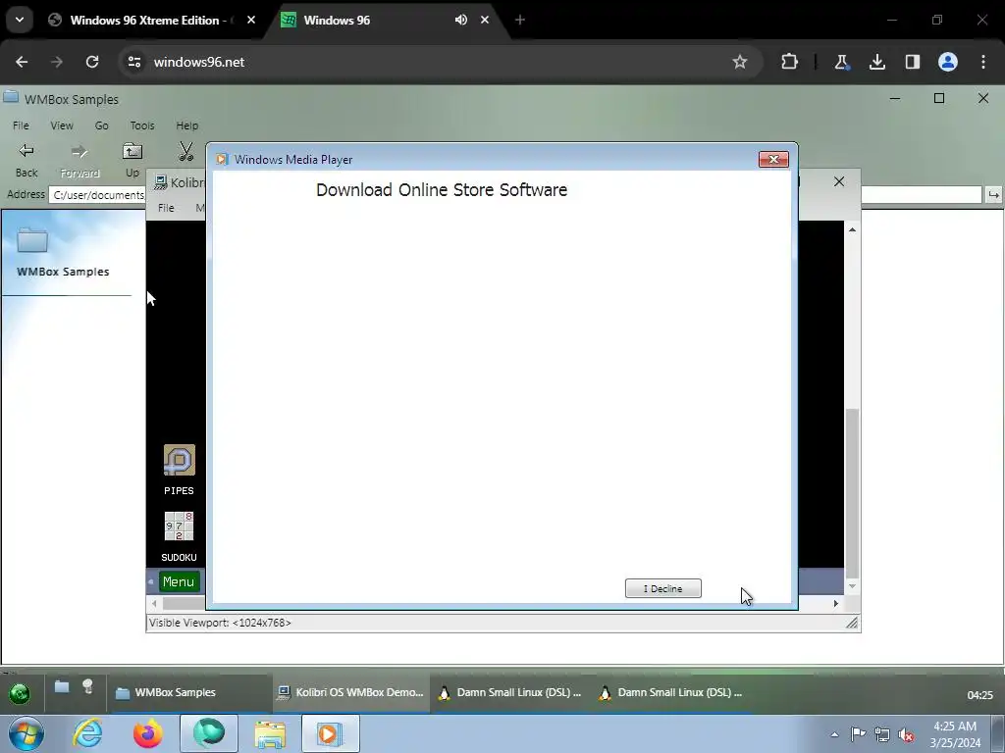The width and height of the screenshot is (1005, 753).
Task: Click the Forward arrow in WMBox Samples
Action: (79, 160)
